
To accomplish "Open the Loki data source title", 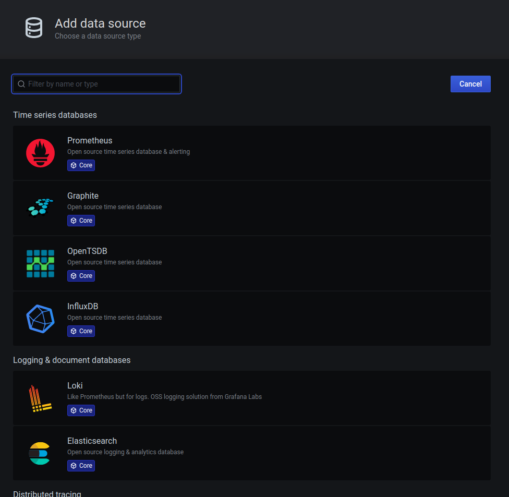I will 75,385.
